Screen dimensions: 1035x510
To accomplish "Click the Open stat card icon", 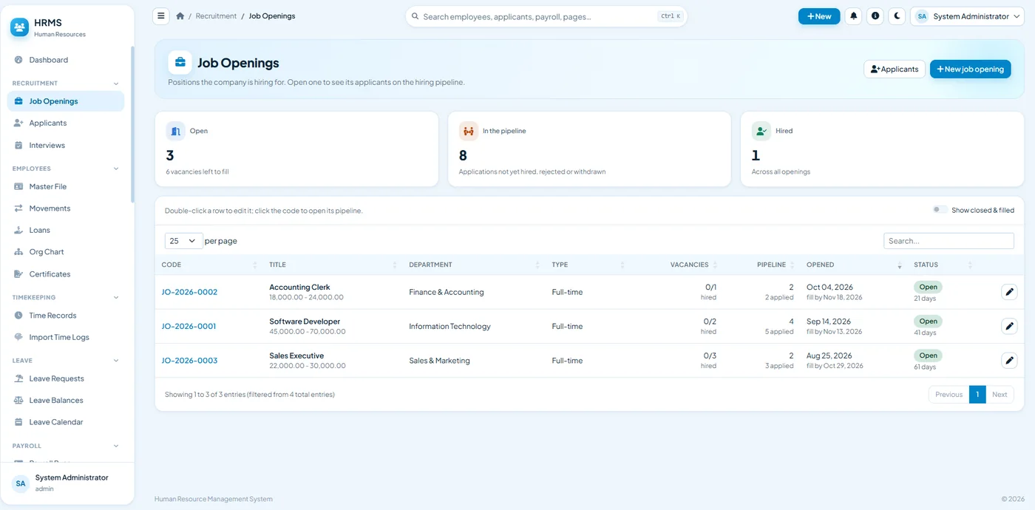I will (x=175, y=131).
